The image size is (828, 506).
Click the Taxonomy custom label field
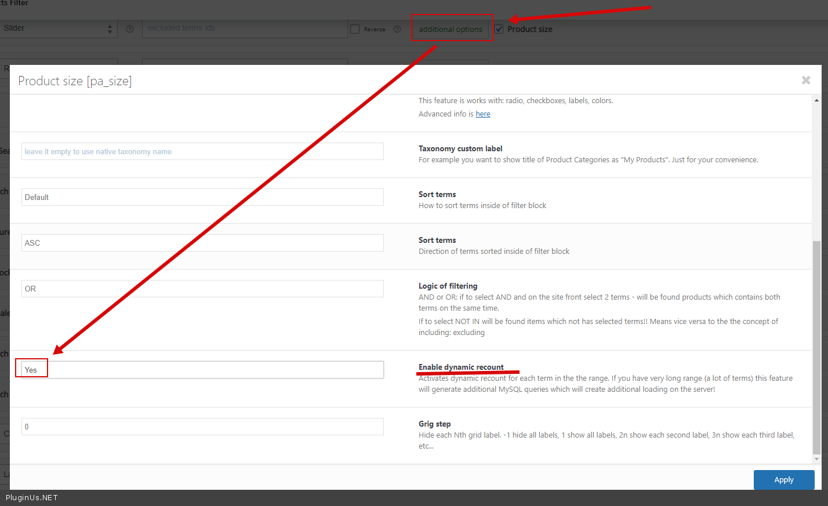[x=202, y=151]
